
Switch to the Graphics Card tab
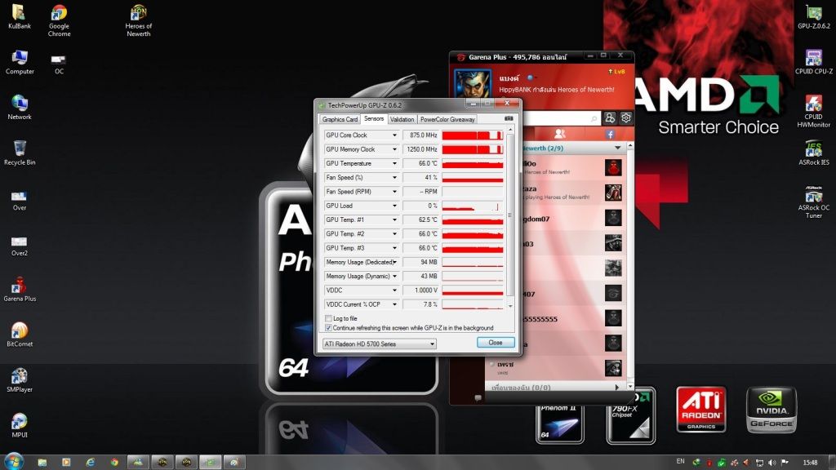pyautogui.click(x=340, y=119)
